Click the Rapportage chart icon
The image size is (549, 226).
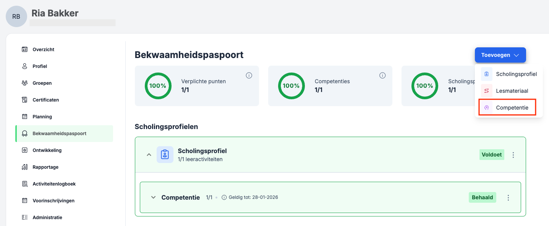[x=25, y=167]
